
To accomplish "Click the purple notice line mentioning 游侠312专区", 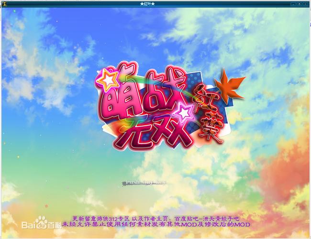I will 155,217.
